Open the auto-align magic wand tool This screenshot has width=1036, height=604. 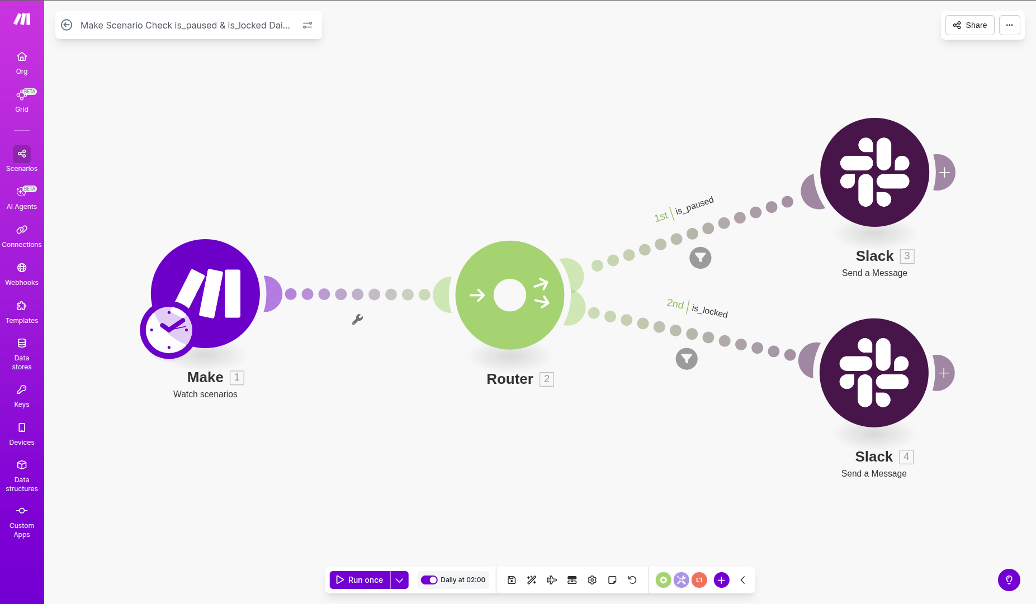pyautogui.click(x=532, y=580)
